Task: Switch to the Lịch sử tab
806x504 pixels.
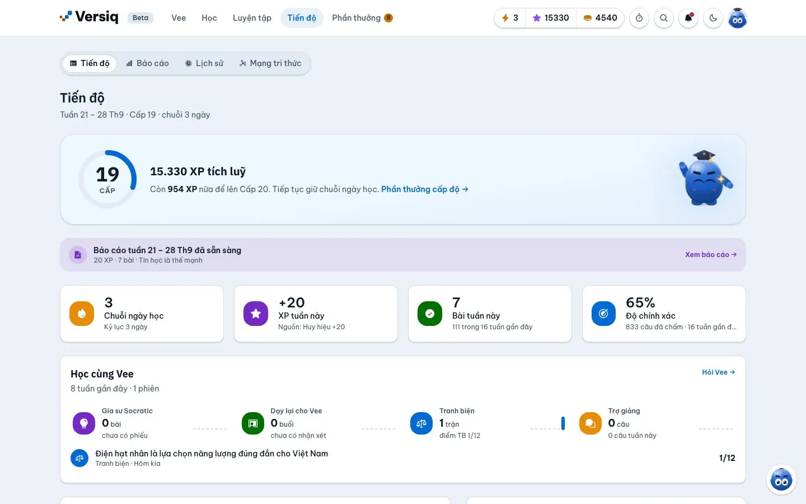Action: pos(204,63)
